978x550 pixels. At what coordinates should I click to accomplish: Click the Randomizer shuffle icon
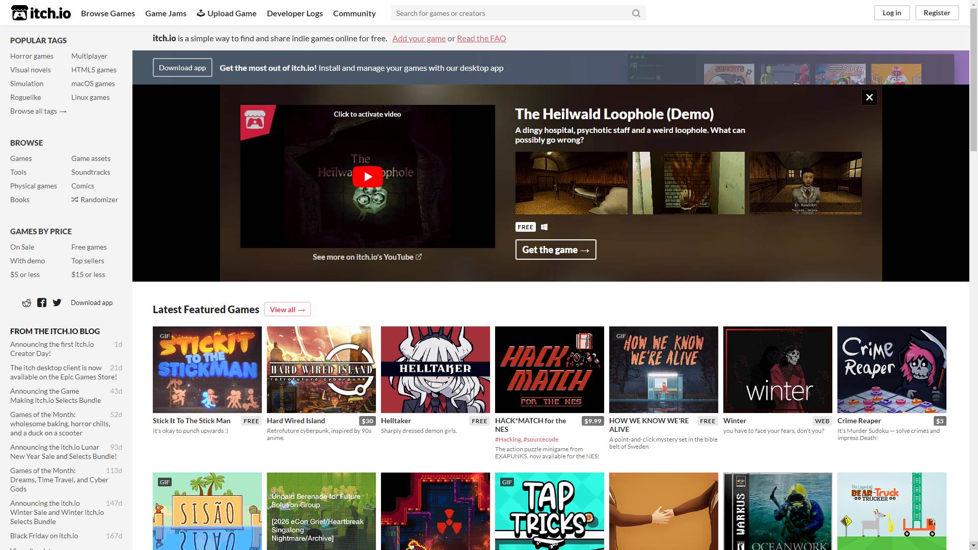pyautogui.click(x=75, y=200)
